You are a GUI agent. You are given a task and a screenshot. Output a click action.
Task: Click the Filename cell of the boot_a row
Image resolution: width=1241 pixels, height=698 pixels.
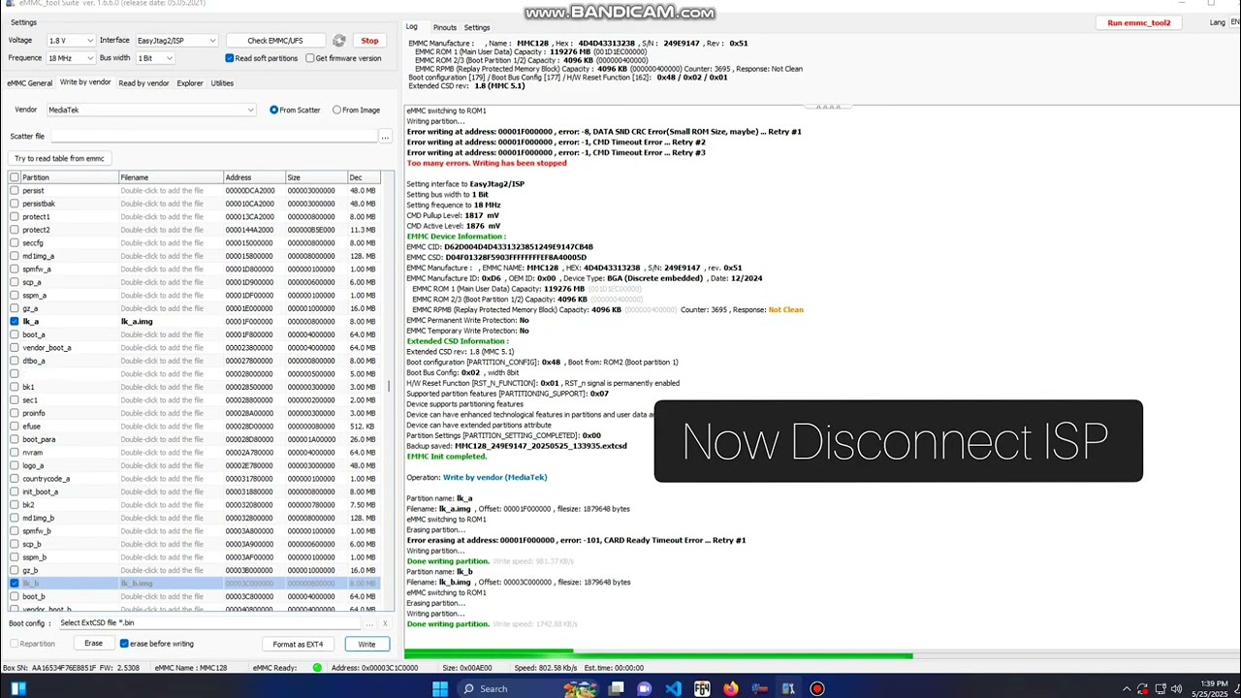(x=171, y=334)
